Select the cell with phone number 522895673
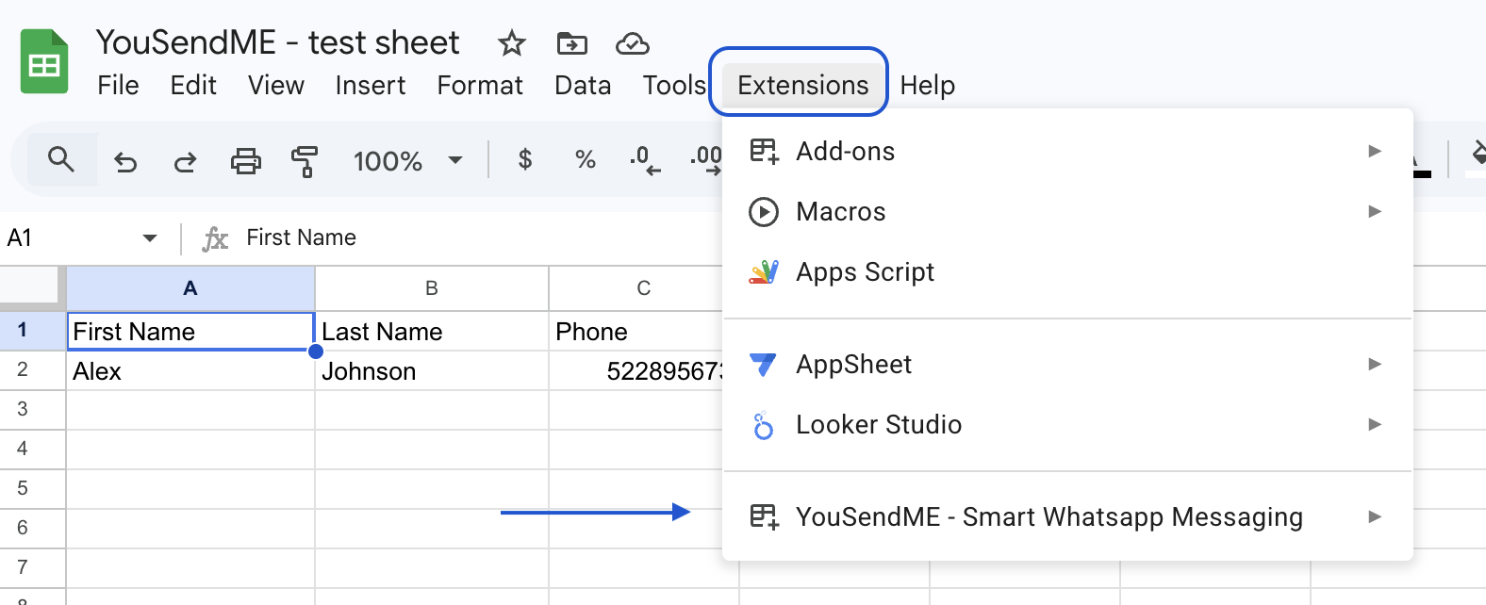Image resolution: width=1486 pixels, height=605 pixels. point(636,371)
